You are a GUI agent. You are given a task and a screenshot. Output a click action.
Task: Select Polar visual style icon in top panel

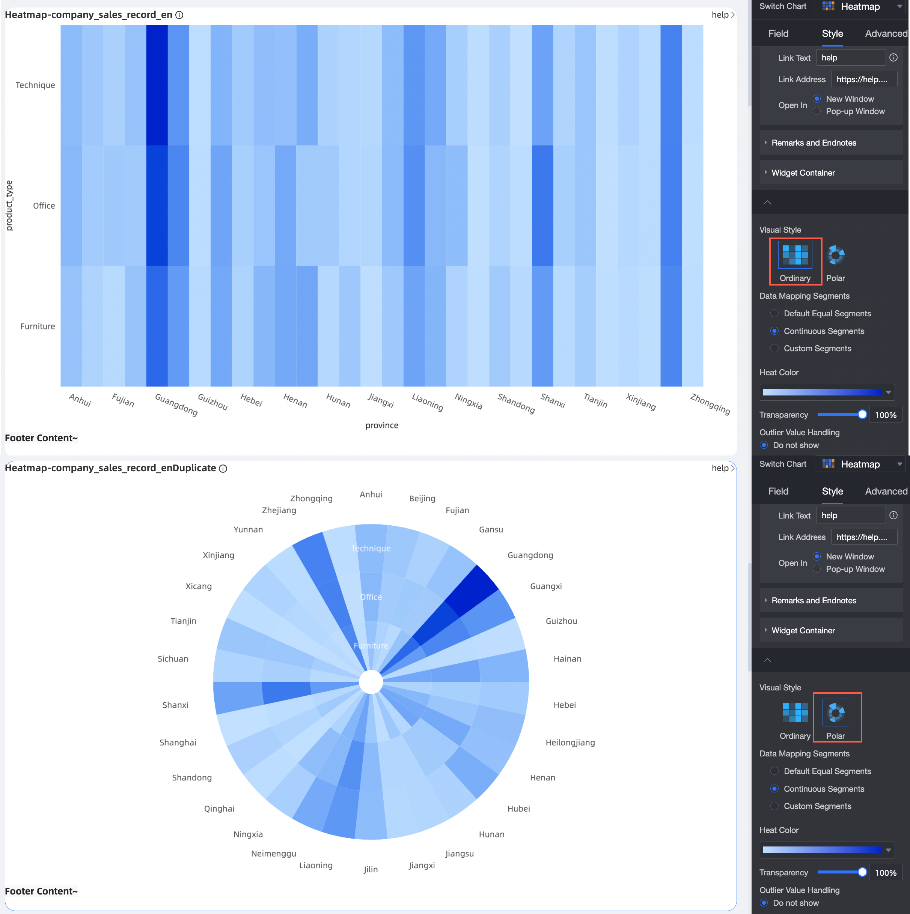(835, 256)
